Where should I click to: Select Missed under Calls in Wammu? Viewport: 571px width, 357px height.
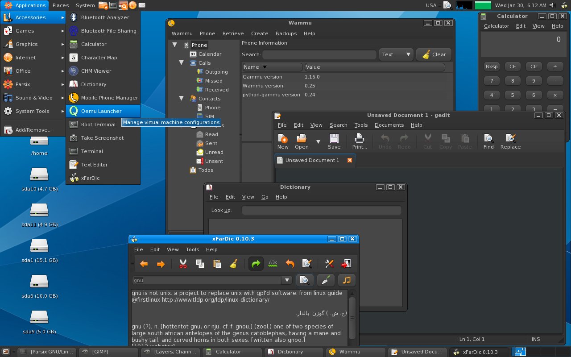tap(214, 81)
